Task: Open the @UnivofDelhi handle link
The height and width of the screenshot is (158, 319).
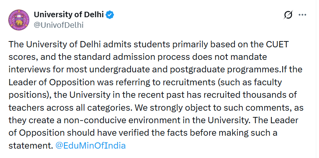Action: tap(59, 25)
